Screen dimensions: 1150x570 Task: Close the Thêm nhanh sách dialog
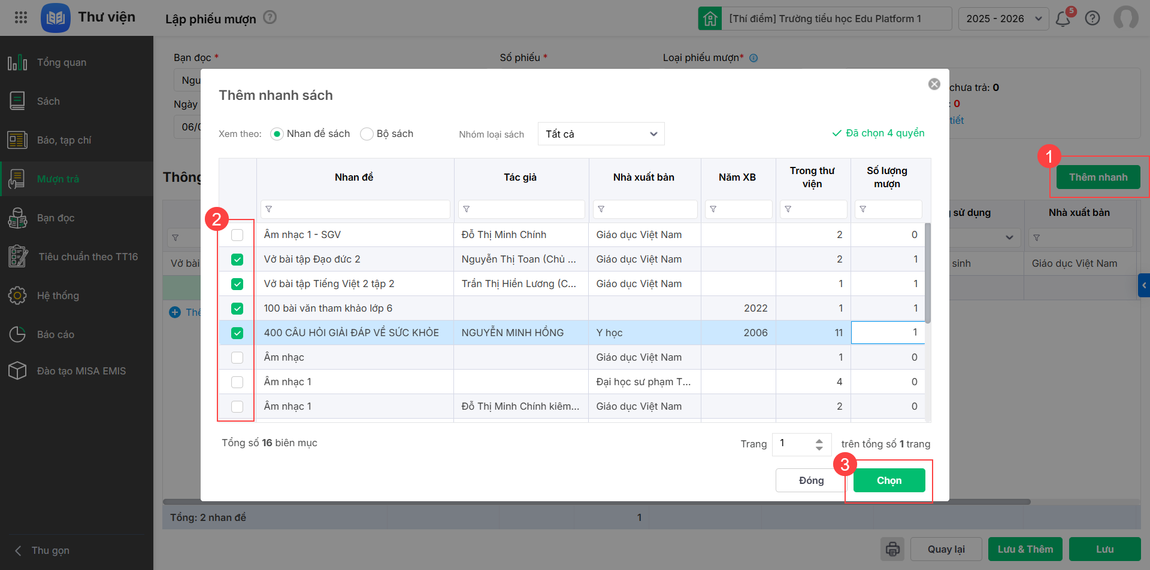point(934,84)
